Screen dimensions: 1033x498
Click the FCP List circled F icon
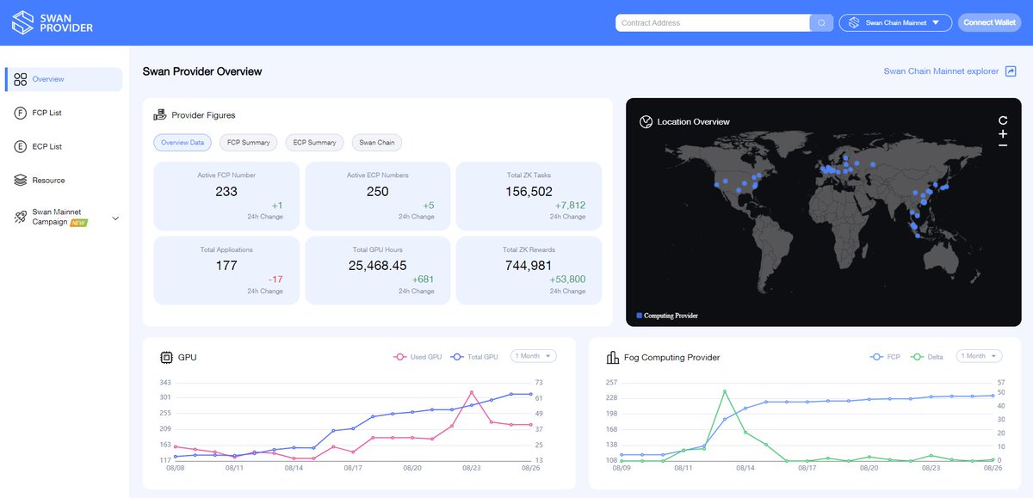(x=21, y=113)
